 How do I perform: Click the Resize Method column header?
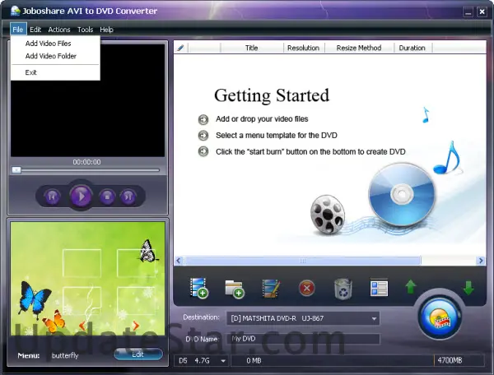(x=359, y=48)
